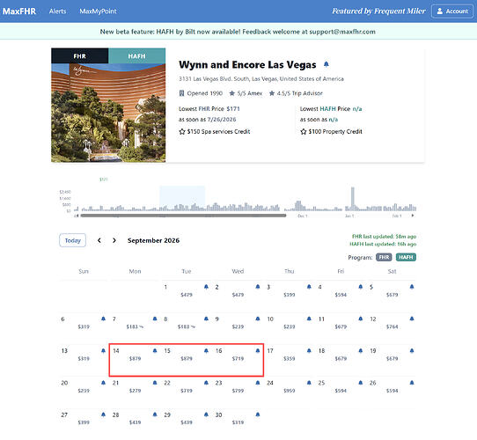Click the bell icon on September 19
This screenshot has width=477, height=440.
click(x=412, y=350)
